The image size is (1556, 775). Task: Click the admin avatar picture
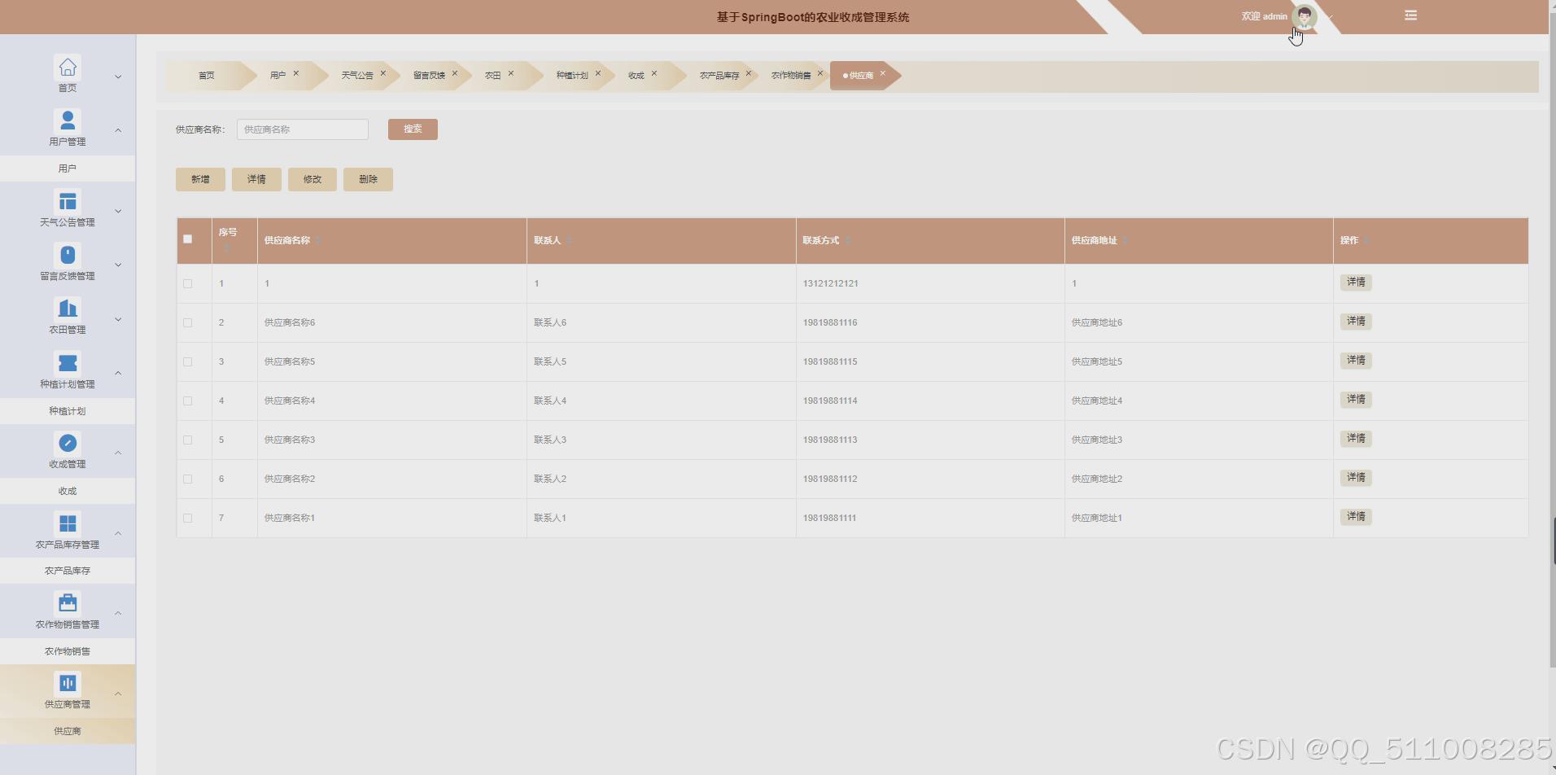coord(1305,16)
